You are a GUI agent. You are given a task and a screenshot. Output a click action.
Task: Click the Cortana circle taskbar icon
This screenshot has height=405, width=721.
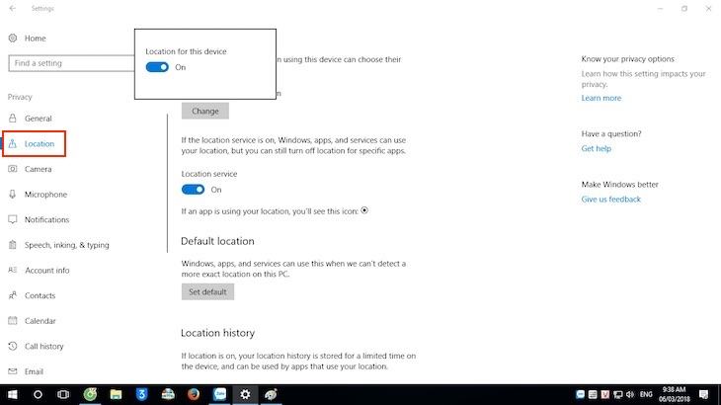[x=38, y=394]
